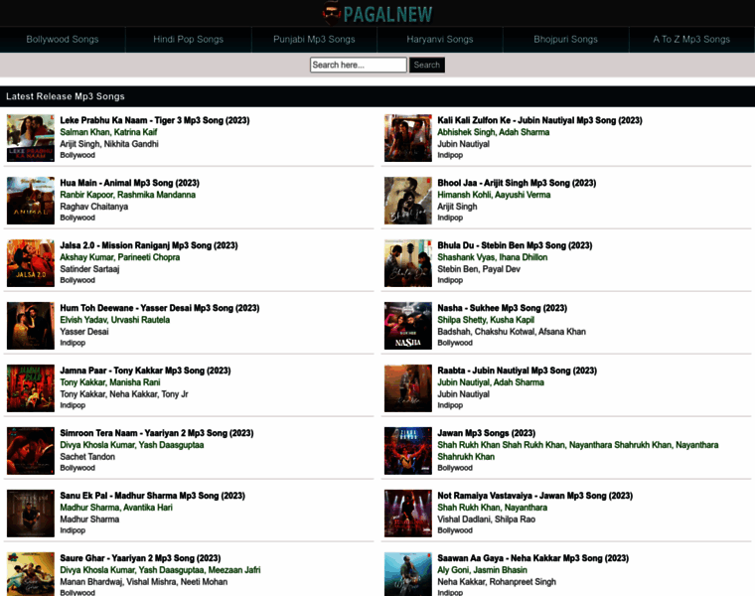Image resolution: width=755 pixels, height=596 pixels.
Task: Click 'Shilpa Shetty, Kusha Kapil' cast text
Action: coord(486,320)
